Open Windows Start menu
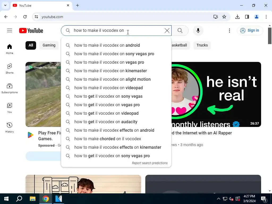 pyautogui.click(x=6, y=199)
